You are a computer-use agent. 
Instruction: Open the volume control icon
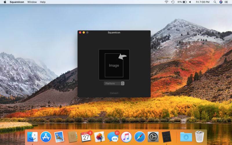point(190,2)
